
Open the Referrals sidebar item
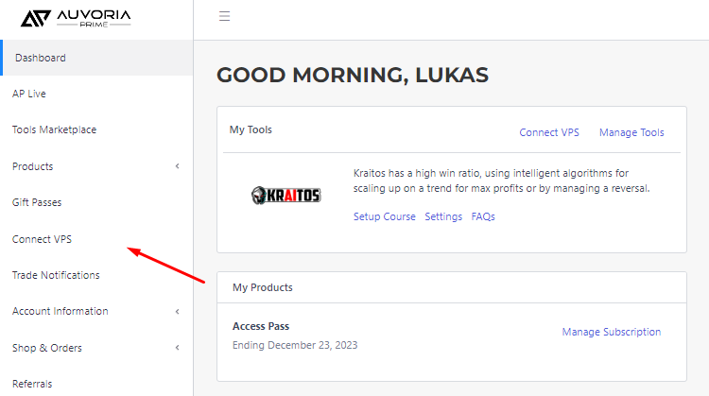tap(32, 384)
